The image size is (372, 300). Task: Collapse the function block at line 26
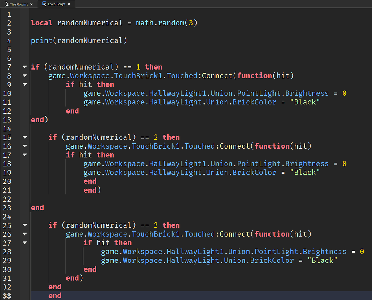coord(24,234)
